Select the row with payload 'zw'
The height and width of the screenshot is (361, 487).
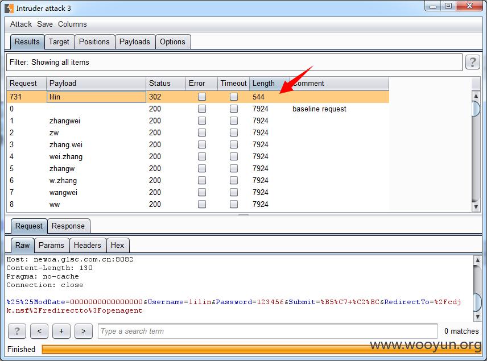(x=198, y=132)
